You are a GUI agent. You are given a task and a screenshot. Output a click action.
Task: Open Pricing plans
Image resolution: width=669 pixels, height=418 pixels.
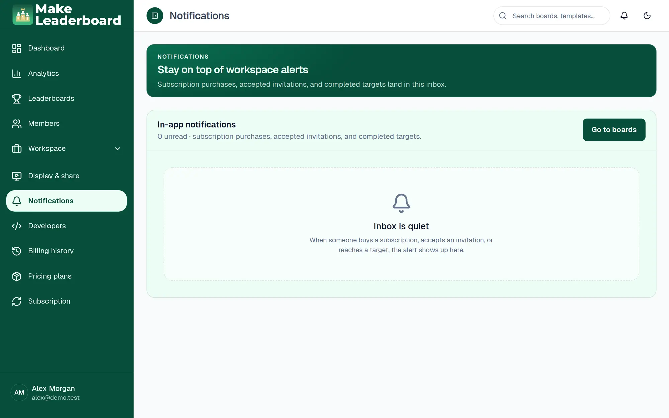[67, 276]
